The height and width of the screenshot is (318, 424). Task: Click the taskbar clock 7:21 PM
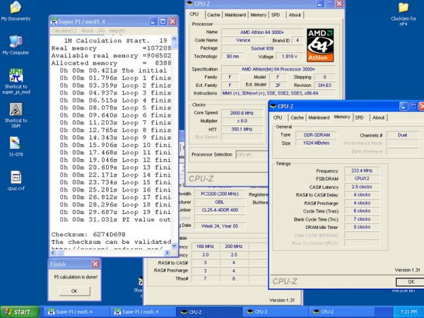pyautogui.click(x=409, y=312)
